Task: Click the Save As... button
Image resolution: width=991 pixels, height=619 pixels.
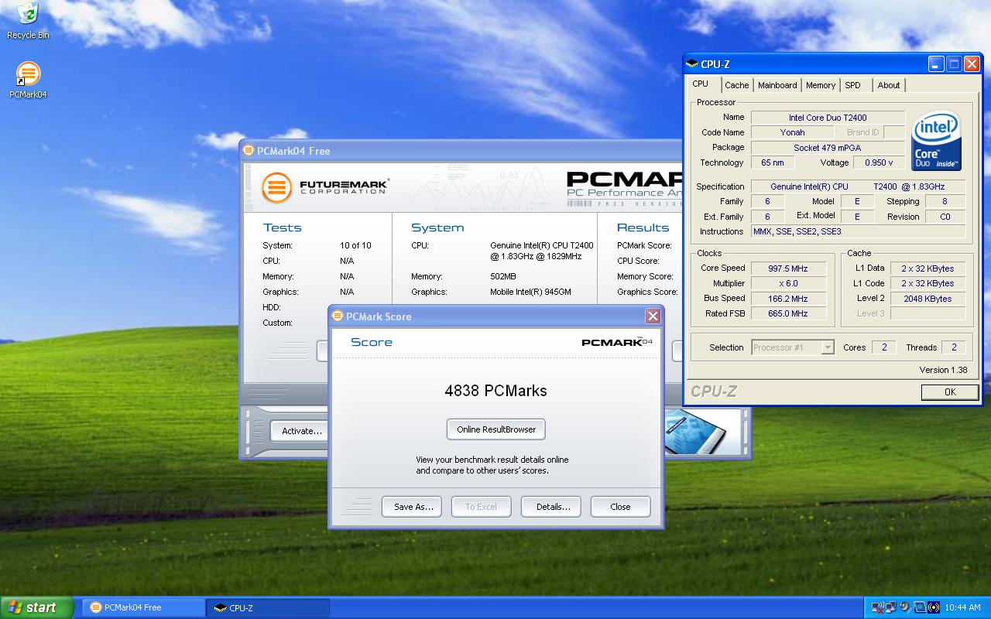Action: point(412,507)
